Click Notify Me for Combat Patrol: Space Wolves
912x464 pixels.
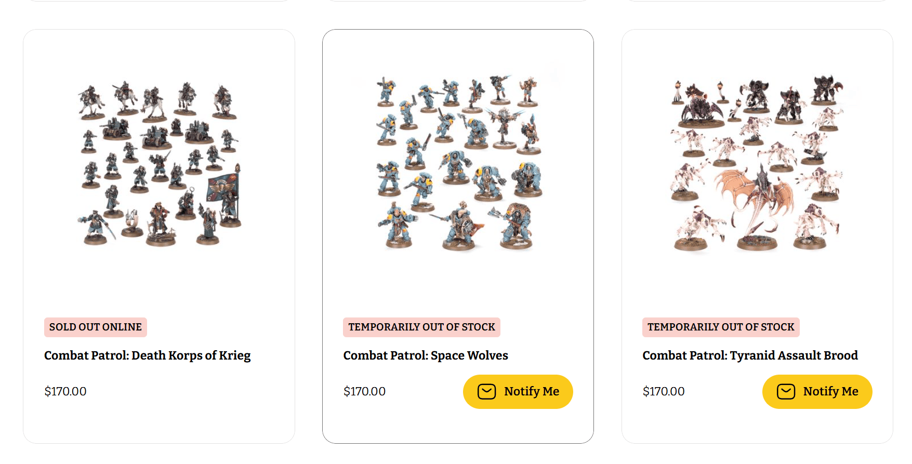518,392
